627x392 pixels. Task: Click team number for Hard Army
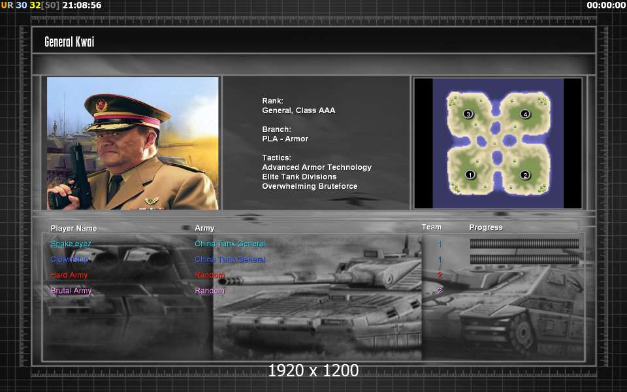[x=440, y=275]
